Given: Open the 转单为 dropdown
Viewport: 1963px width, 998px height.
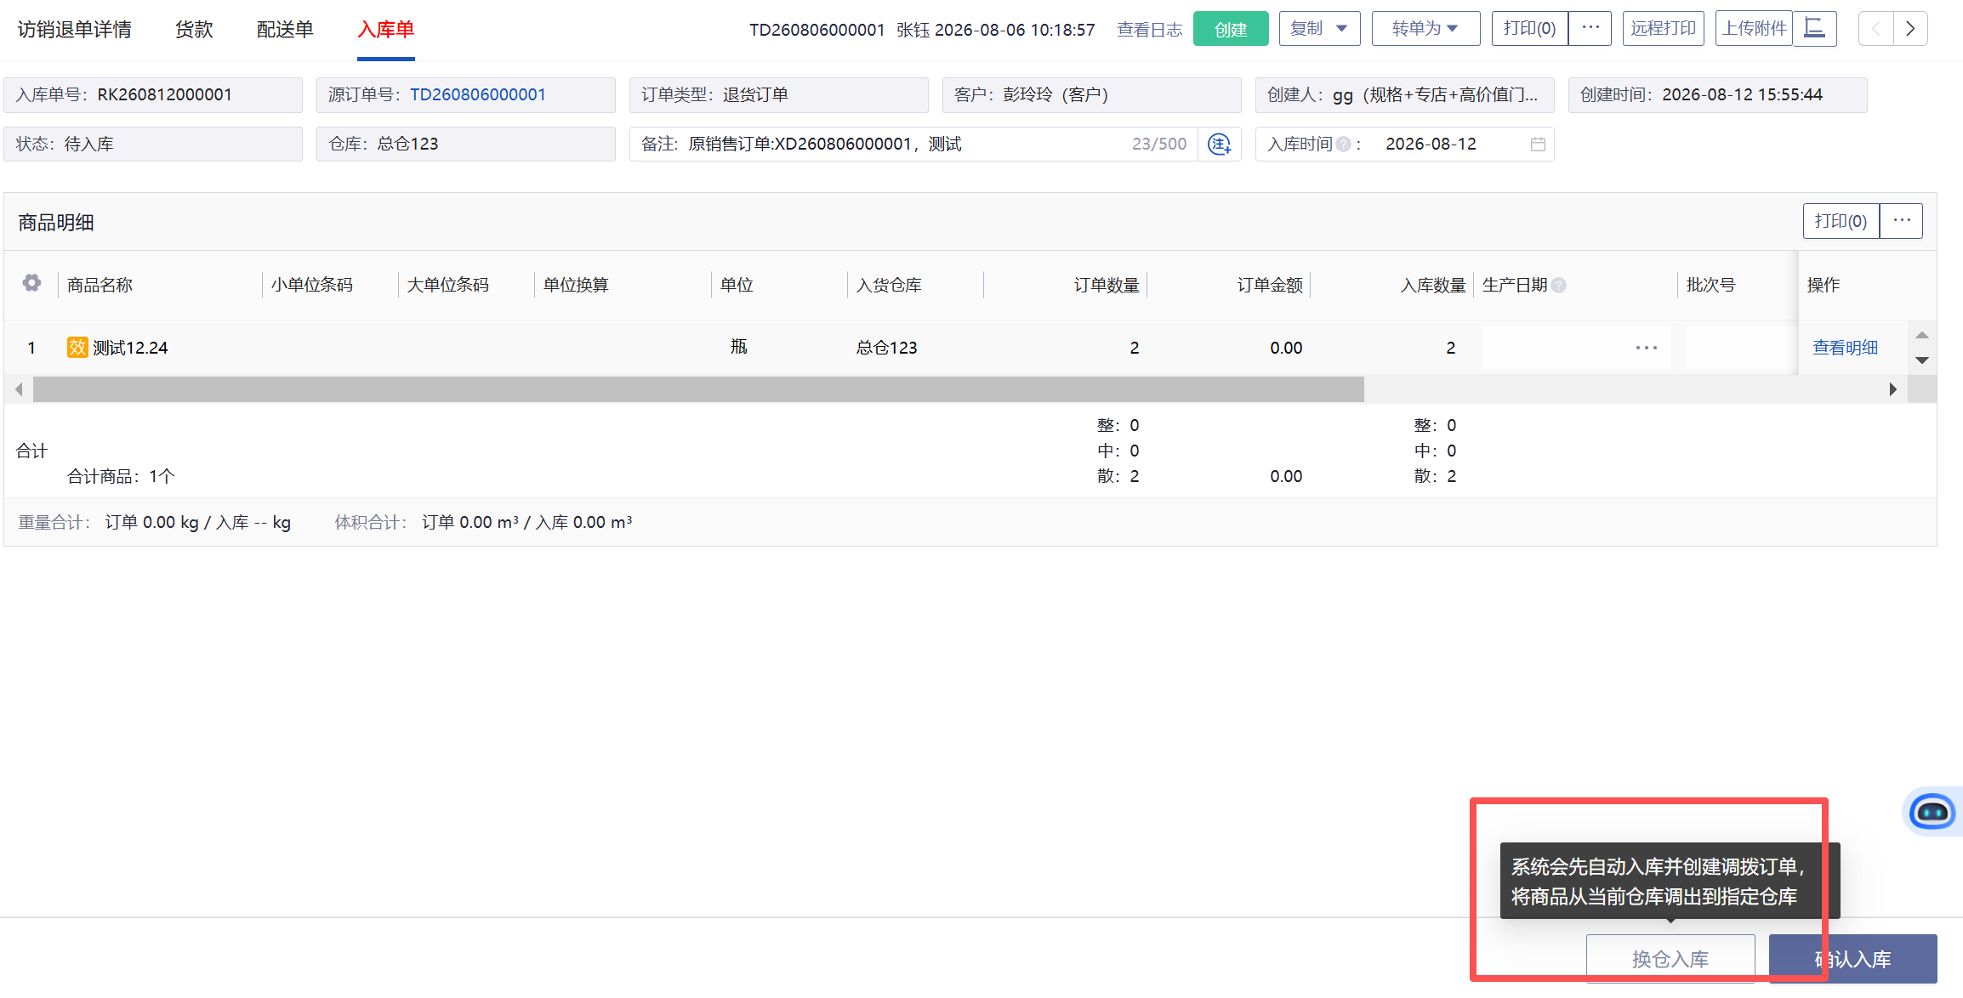Looking at the screenshot, I should click(x=1425, y=29).
